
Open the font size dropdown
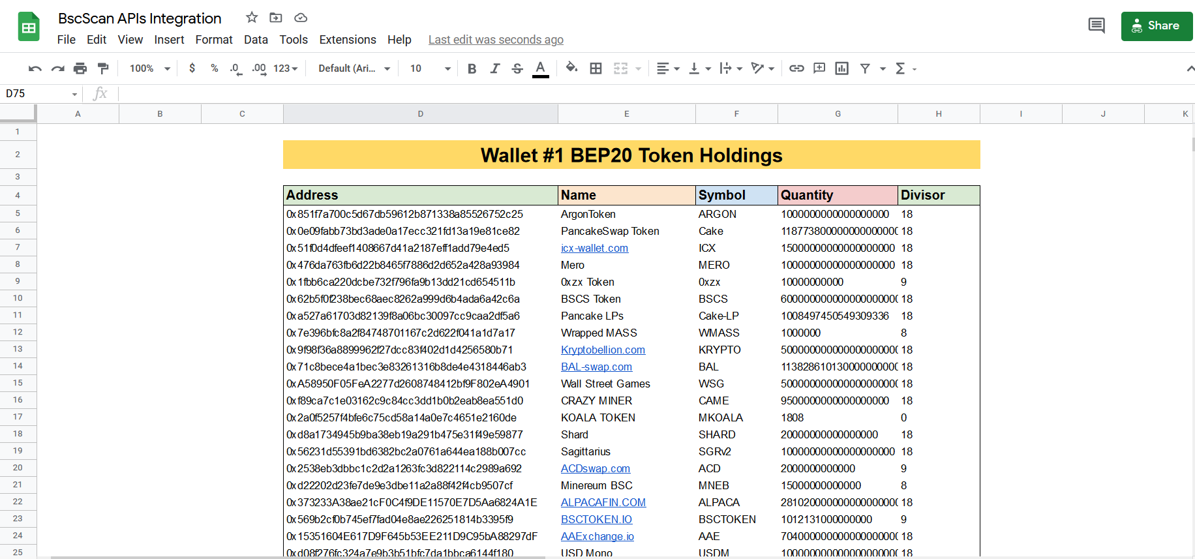[x=430, y=68]
